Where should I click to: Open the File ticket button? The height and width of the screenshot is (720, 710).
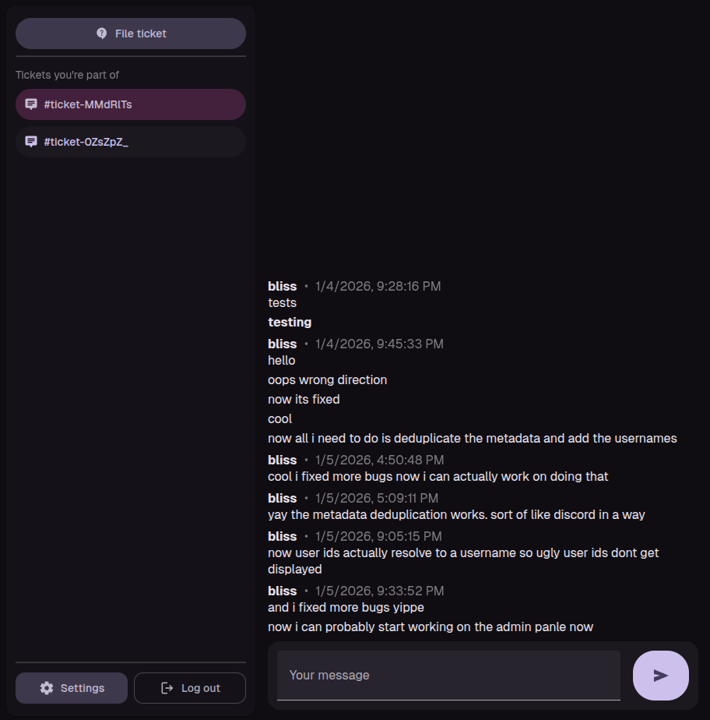click(131, 34)
